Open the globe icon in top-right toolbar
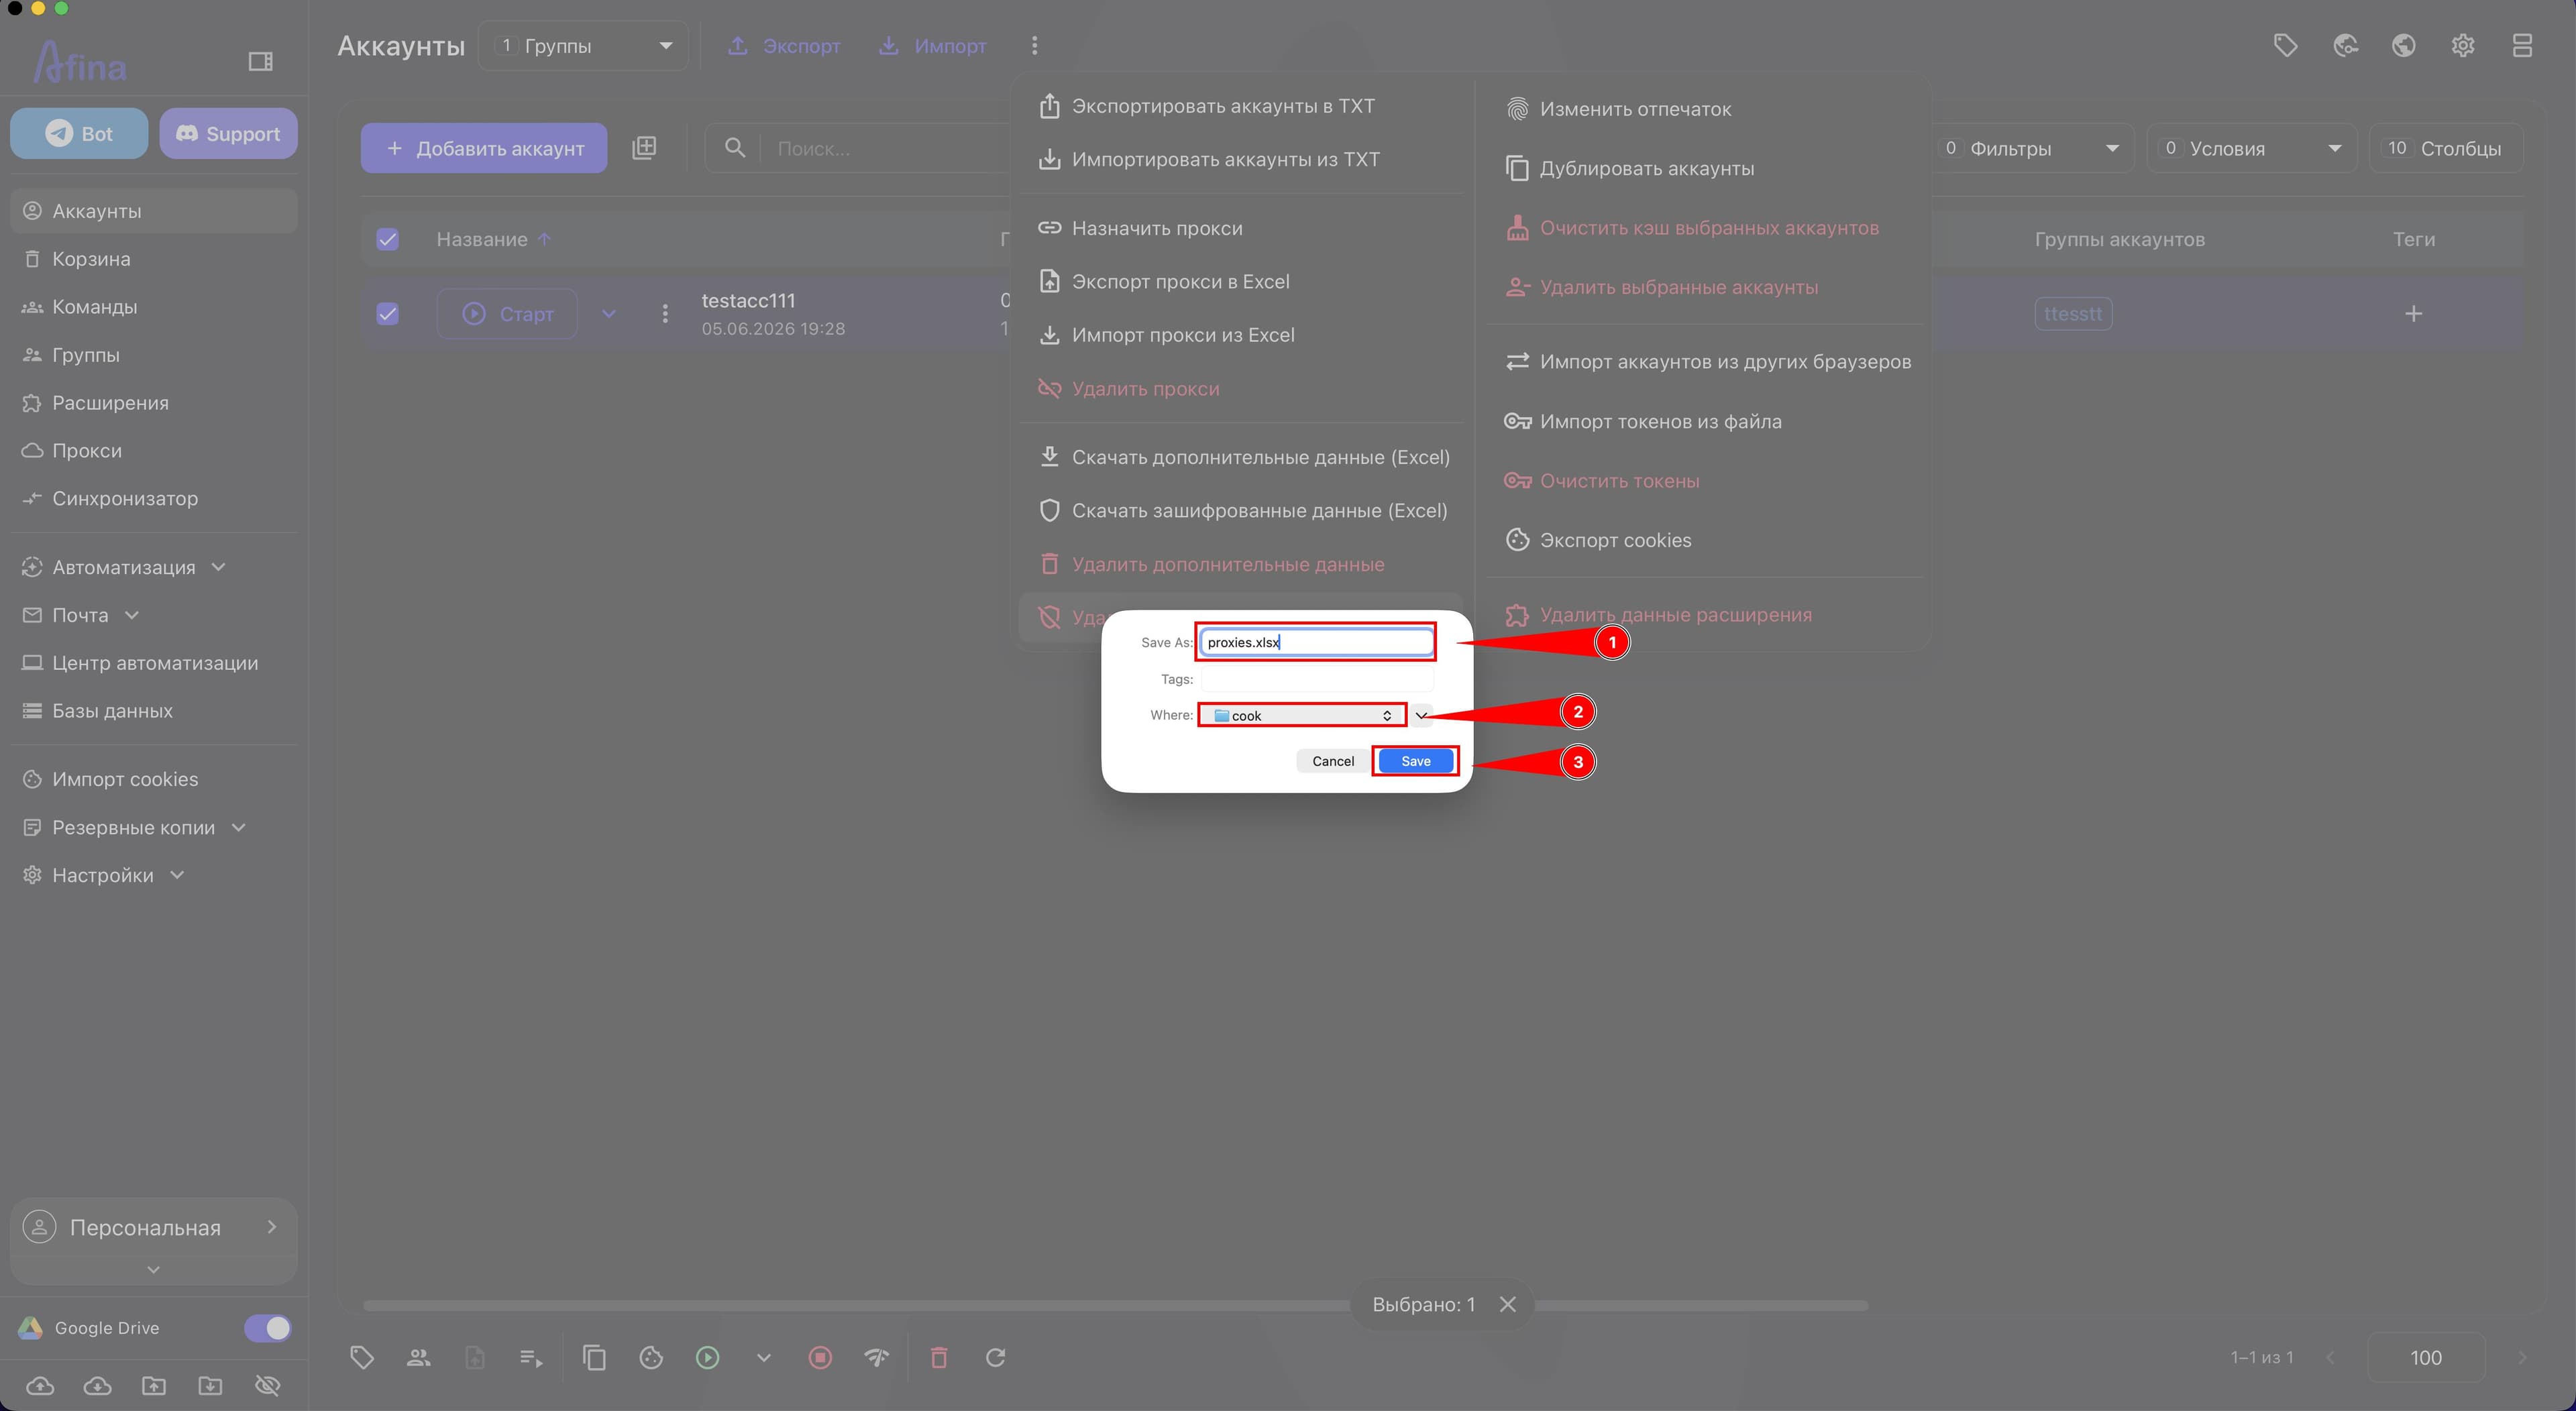 pos(2404,46)
